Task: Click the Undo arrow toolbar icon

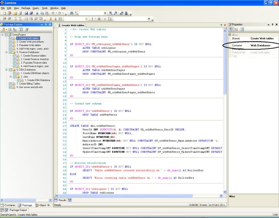Action: 53,13
